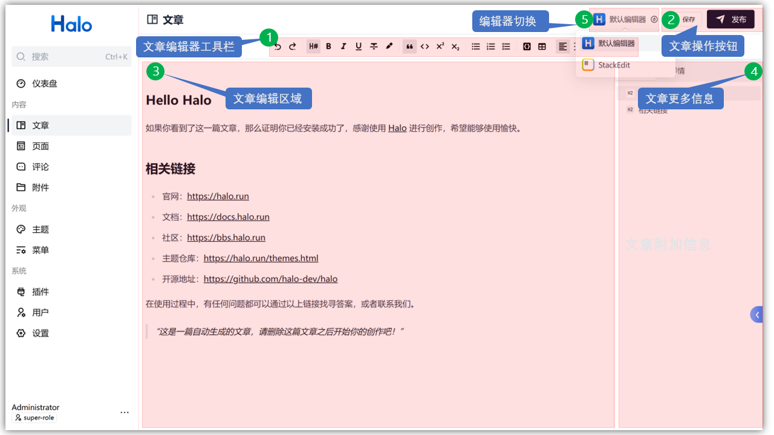Image resolution: width=774 pixels, height=435 pixels.
Task: Toggle blockquote formatting
Action: tap(410, 47)
